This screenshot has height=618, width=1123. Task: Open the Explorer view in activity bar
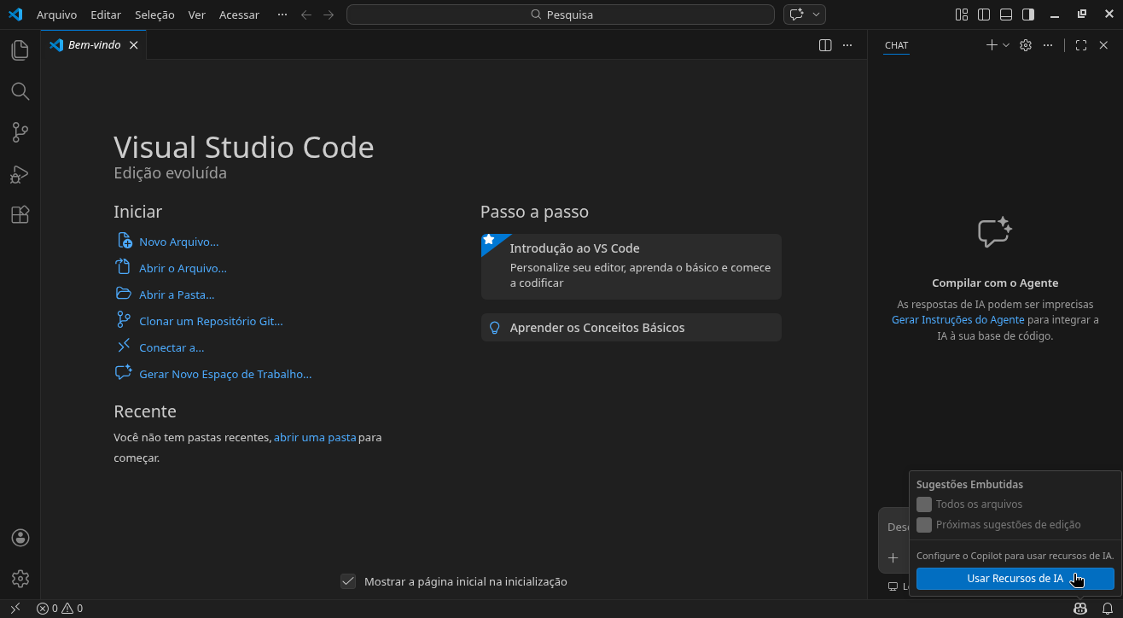pyautogui.click(x=20, y=50)
